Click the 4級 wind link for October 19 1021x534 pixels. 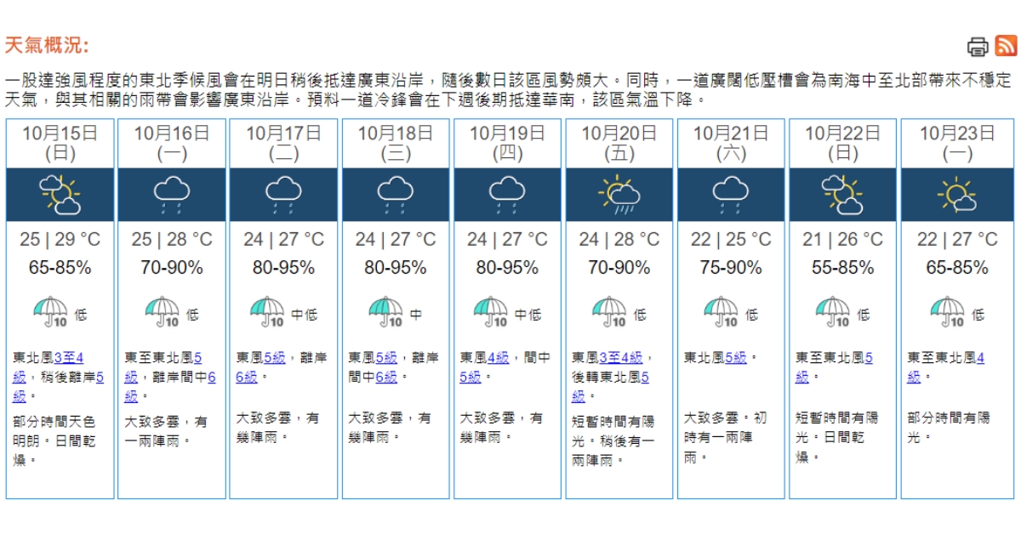(499, 358)
